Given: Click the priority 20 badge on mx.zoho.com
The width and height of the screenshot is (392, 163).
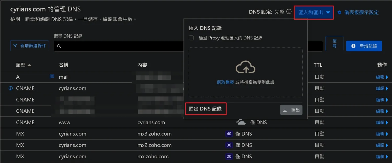Looking at the screenshot, I should click(229, 156).
